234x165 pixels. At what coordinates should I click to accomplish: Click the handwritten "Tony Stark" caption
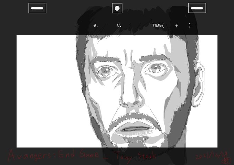[x=136, y=156]
